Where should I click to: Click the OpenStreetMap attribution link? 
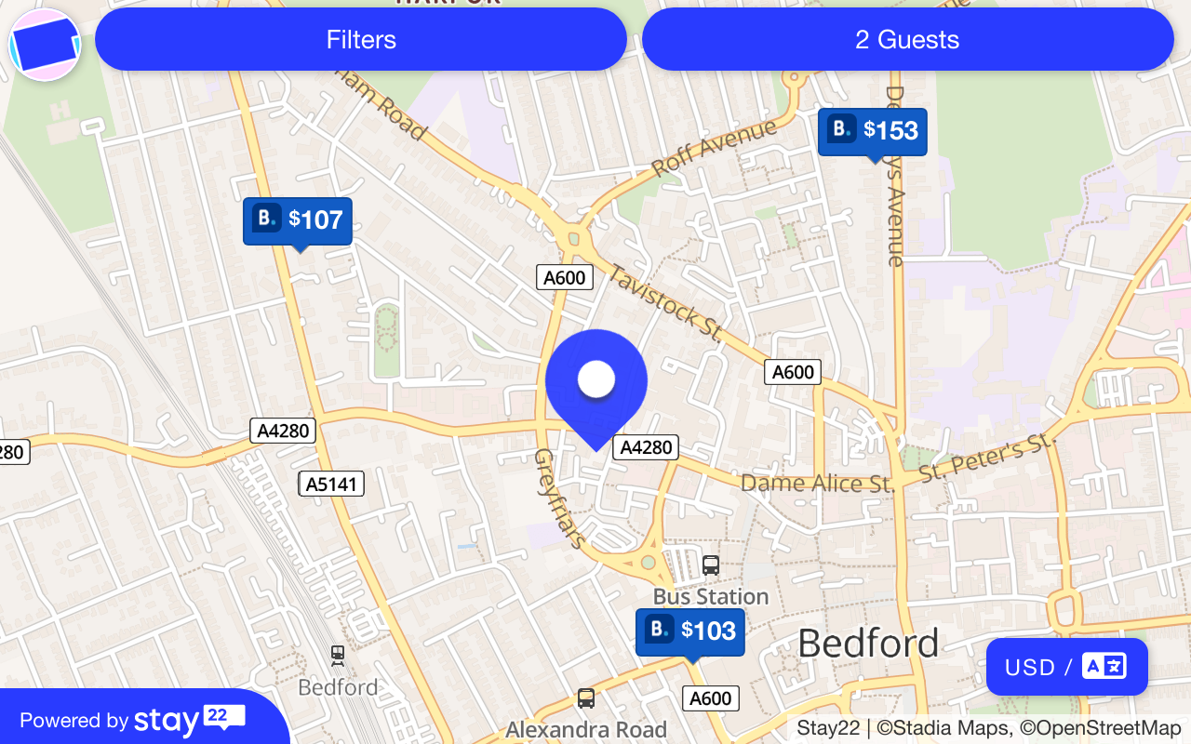click(x=1100, y=728)
